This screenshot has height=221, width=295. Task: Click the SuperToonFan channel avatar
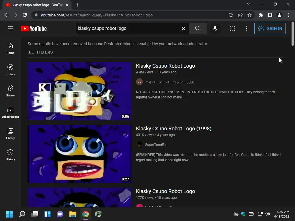139,144
